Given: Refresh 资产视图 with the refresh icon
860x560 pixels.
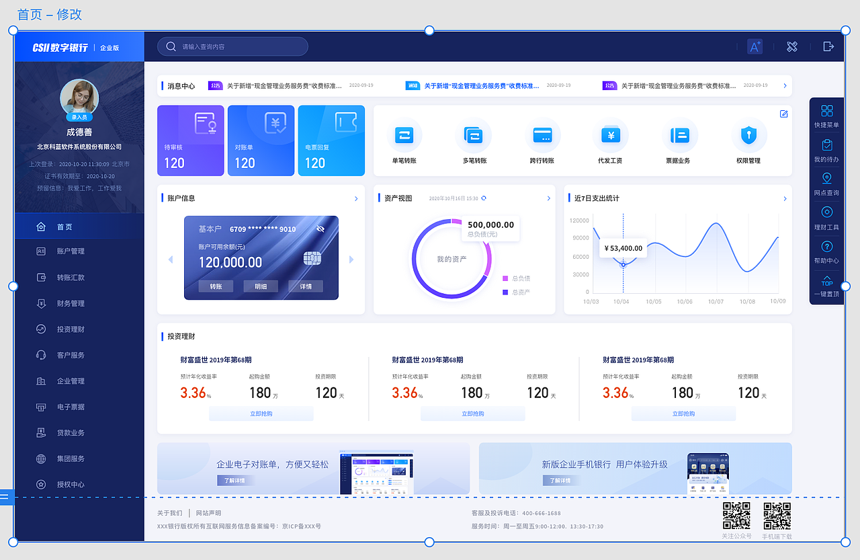Looking at the screenshot, I should pyautogui.click(x=484, y=198).
